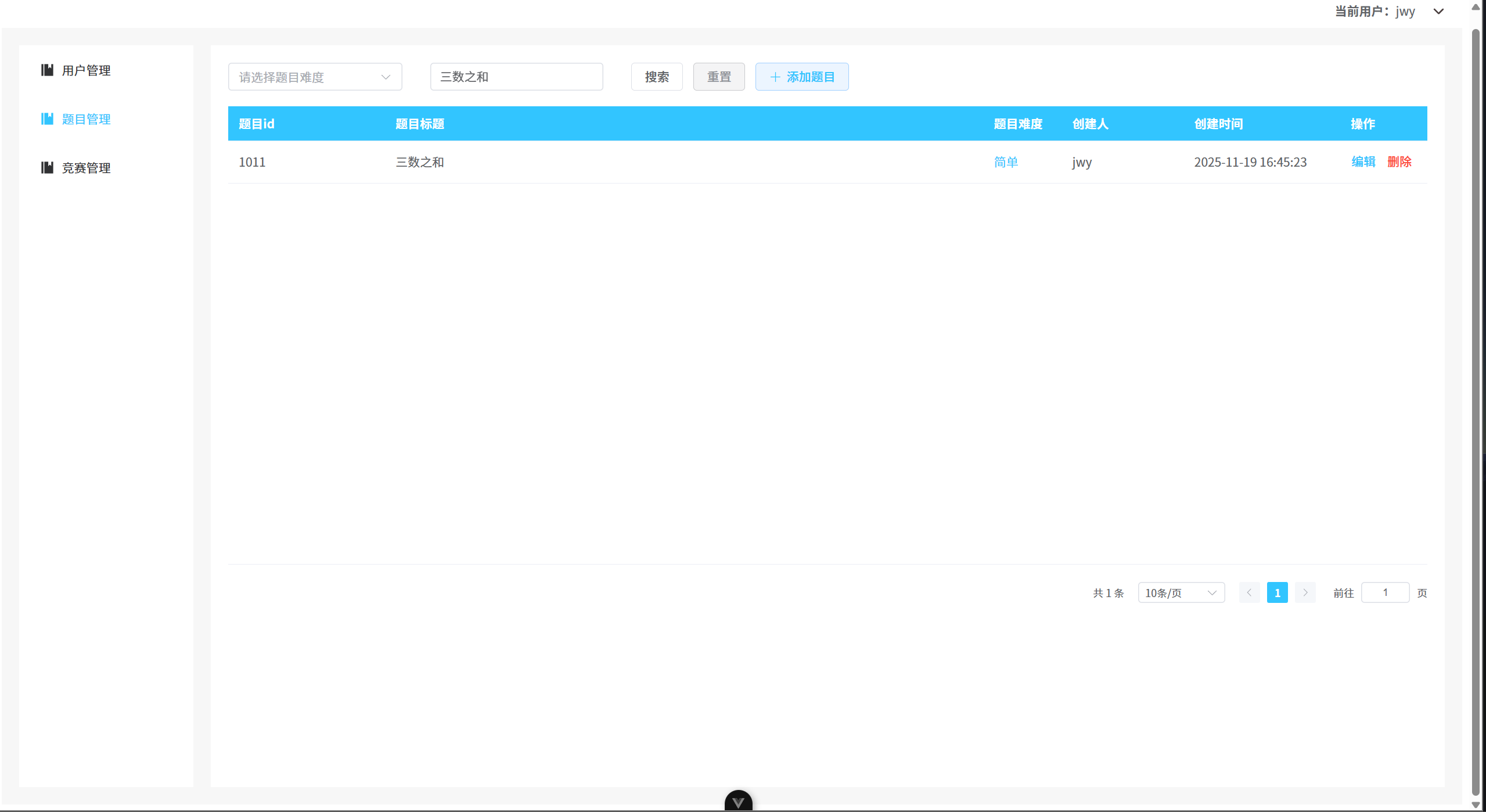Click the plus icon on 添加题目 button
Screen dimensions: 1486x812
pyautogui.click(x=775, y=76)
